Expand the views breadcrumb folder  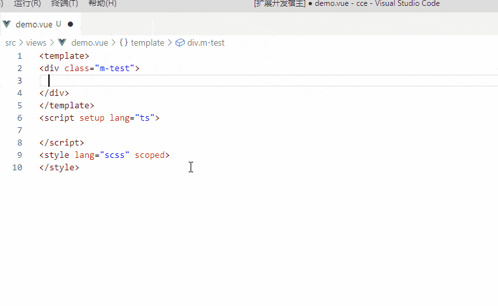click(x=37, y=42)
